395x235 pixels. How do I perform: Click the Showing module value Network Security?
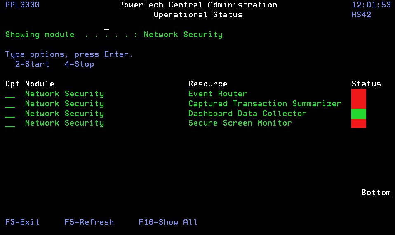coord(183,35)
